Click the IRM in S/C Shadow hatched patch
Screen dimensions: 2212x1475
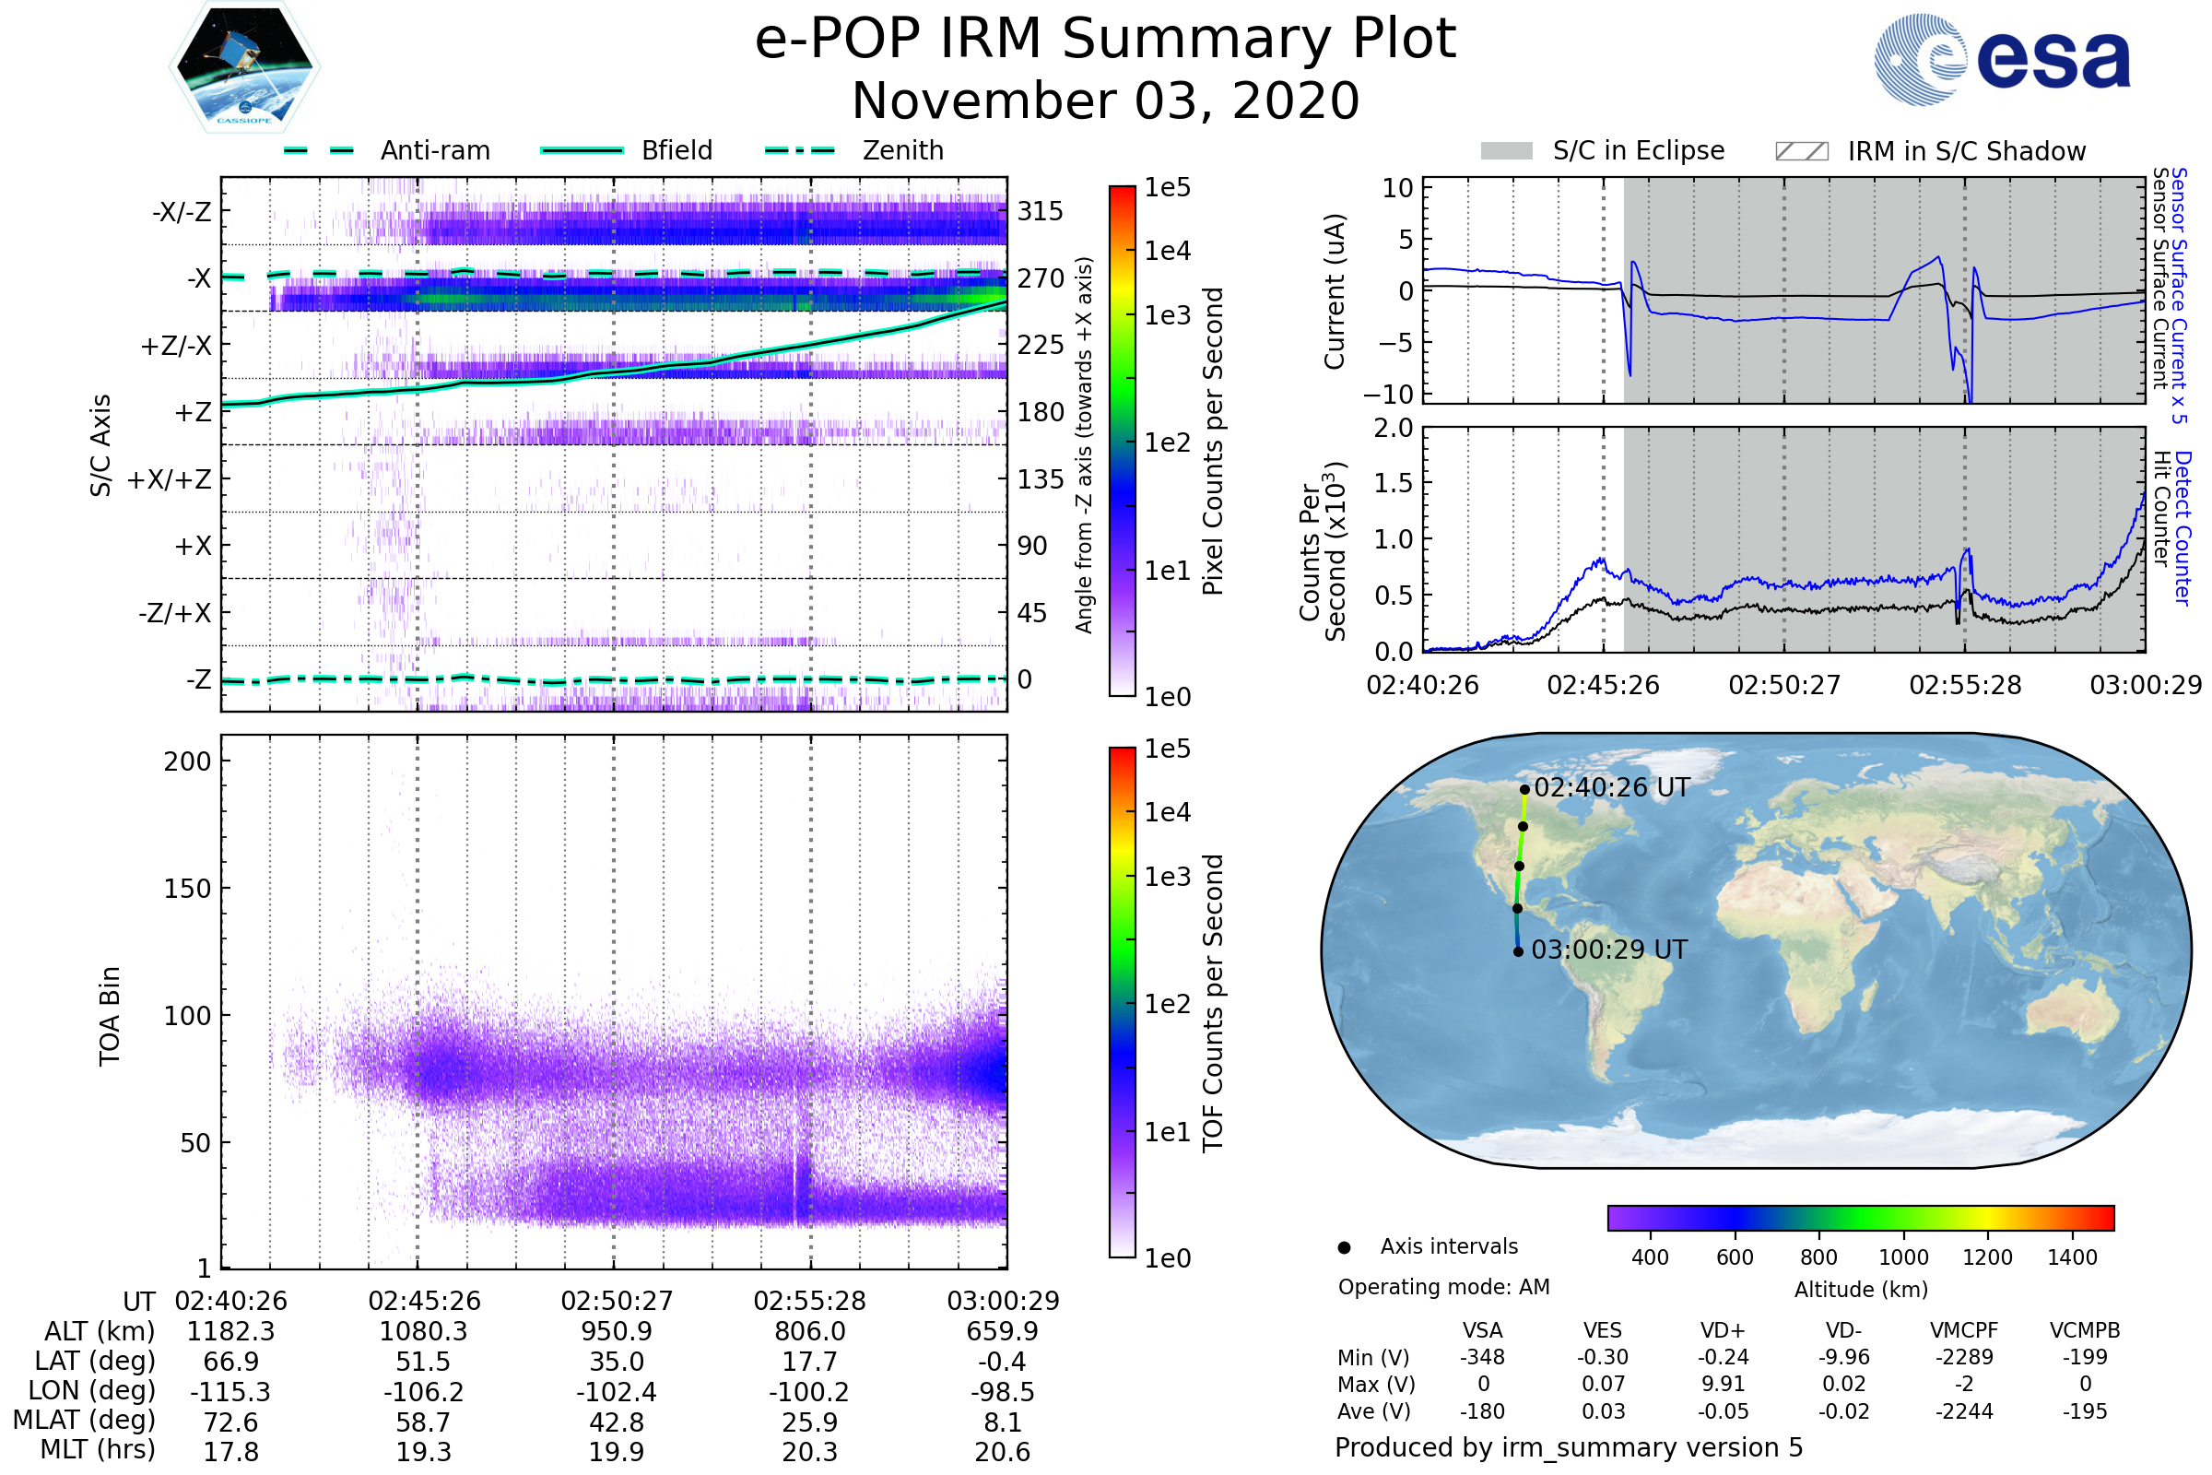(1801, 151)
